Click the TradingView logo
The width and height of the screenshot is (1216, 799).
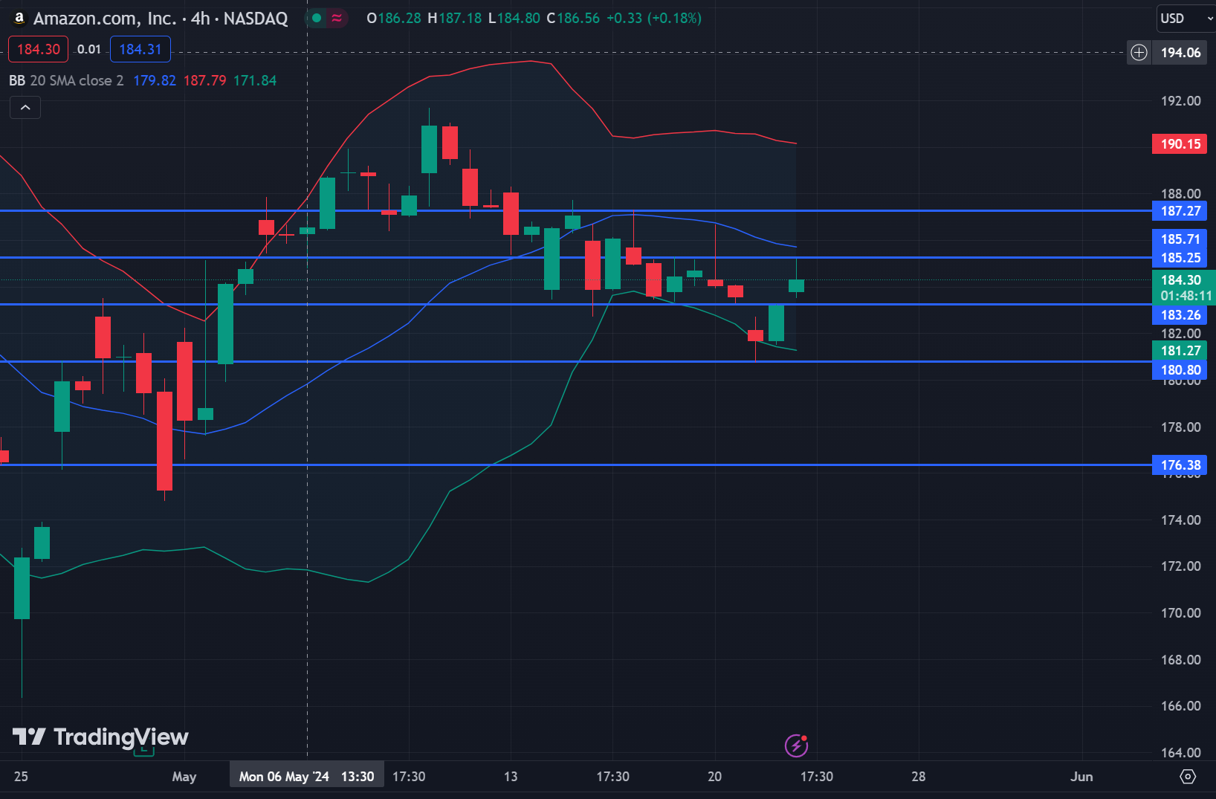[100, 737]
